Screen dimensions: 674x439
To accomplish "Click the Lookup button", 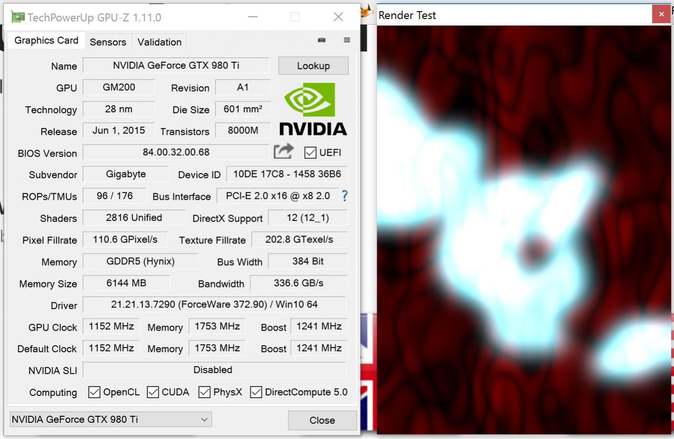I will tap(314, 66).
